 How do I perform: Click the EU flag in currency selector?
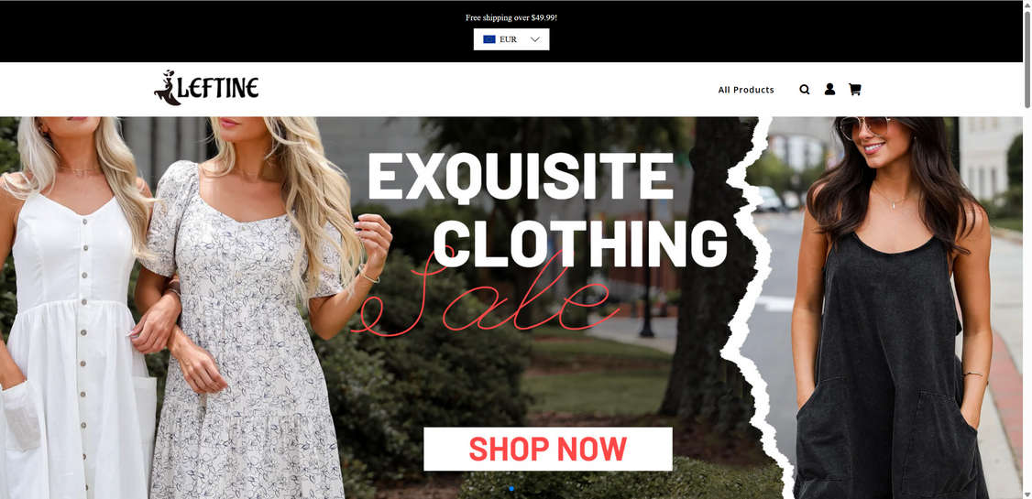coord(489,39)
